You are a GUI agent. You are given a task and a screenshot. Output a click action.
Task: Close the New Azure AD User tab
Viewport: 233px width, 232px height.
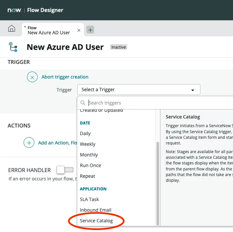(x=79, y=30)
